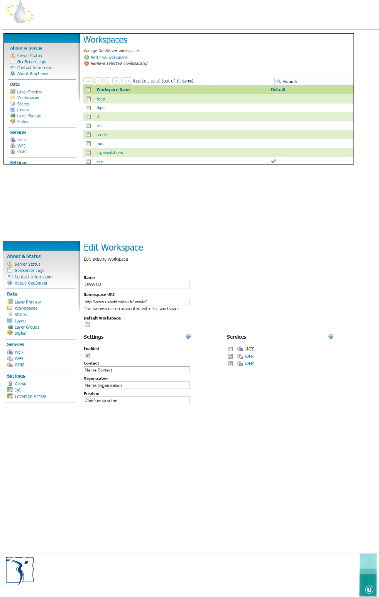Click Global settings icon on Edit Workspace sidebar
The image size is (379, 597).
point(10,383)
